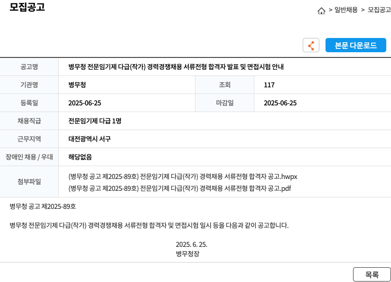The image size is (391, 282).
Task: Go to 일반채용 breadcrumb link
Action: point(346,10)
